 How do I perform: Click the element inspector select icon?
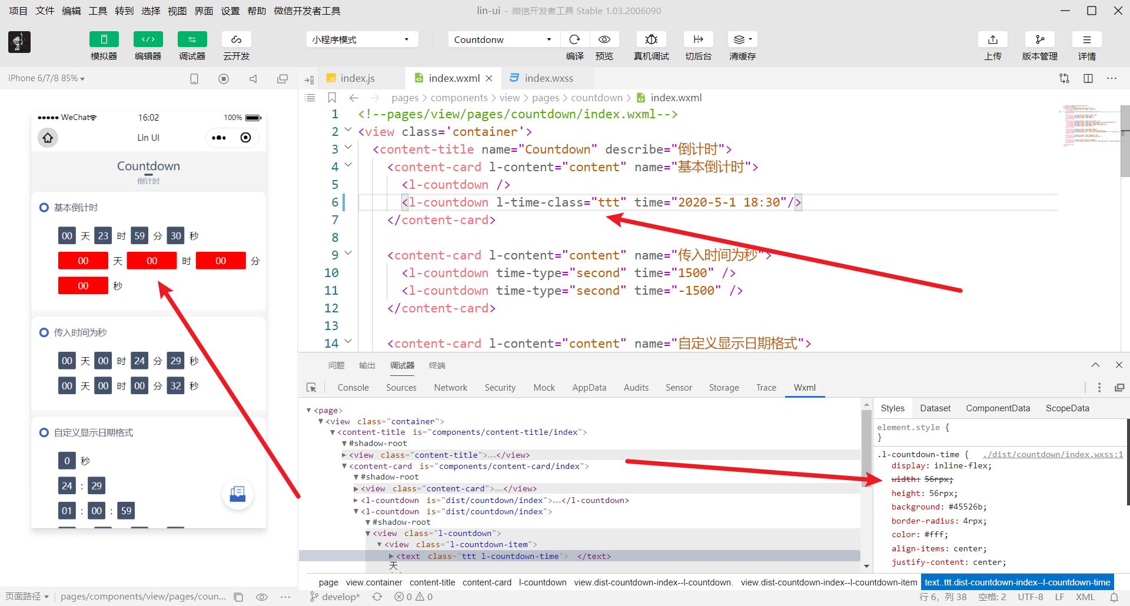pos(311,388)
